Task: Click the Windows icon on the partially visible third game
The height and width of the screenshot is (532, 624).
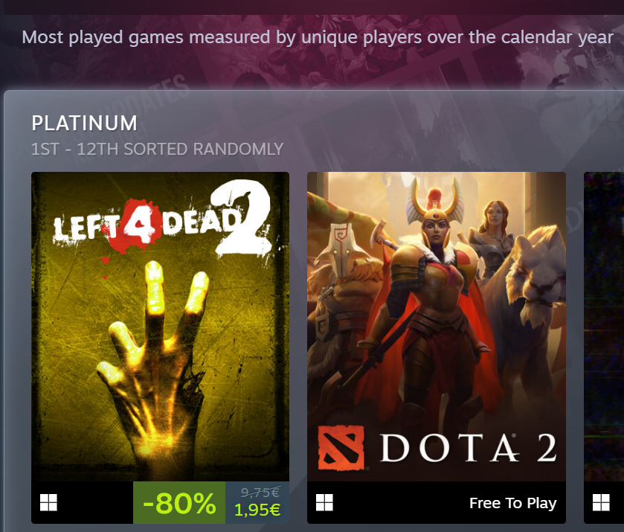Action: click(601, 502)
